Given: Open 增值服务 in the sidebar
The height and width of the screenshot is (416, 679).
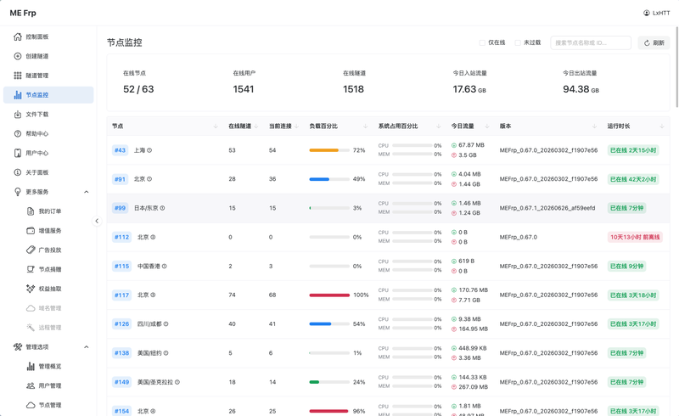Looking at the screenshot, I should click(48, 231).
